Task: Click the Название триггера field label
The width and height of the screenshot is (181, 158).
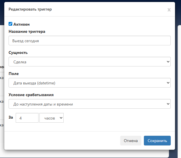Action: click(27, 31)
